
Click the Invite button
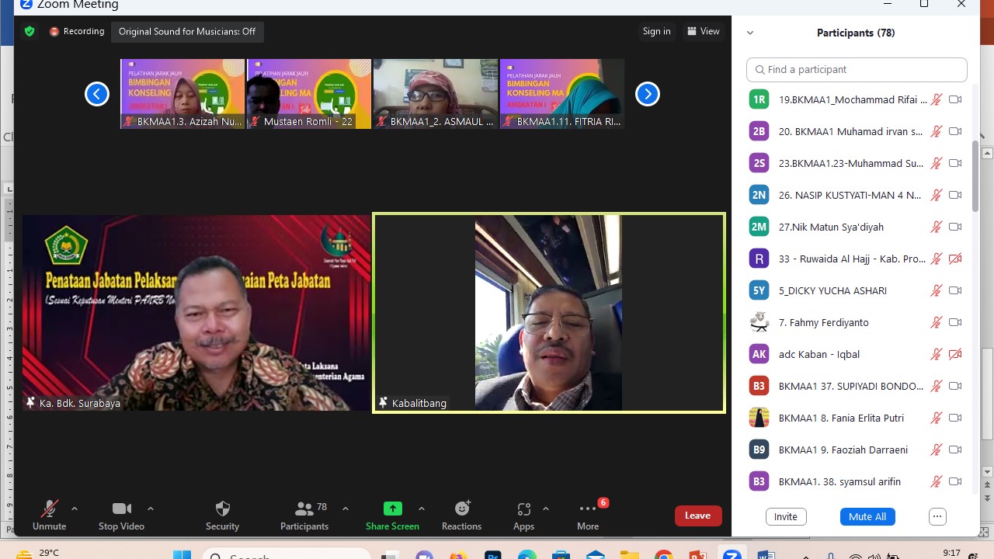pos(786,517)
